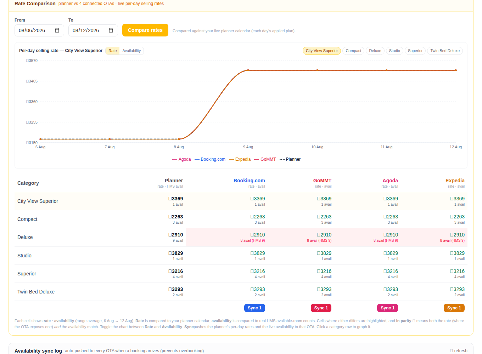
Task: Click Deluxe Expedia highlighted availability cell
Action: (x=434, y=238)
